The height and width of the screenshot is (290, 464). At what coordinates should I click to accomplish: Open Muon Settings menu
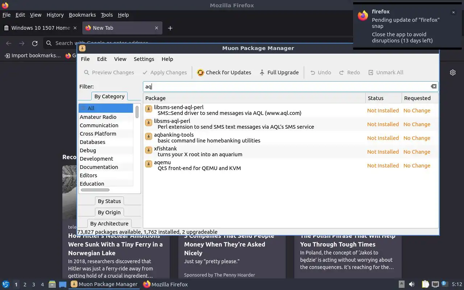[144, 59]
